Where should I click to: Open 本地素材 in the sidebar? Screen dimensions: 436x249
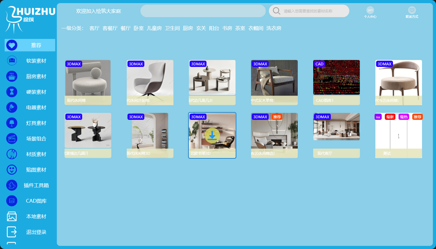(36, 216)
